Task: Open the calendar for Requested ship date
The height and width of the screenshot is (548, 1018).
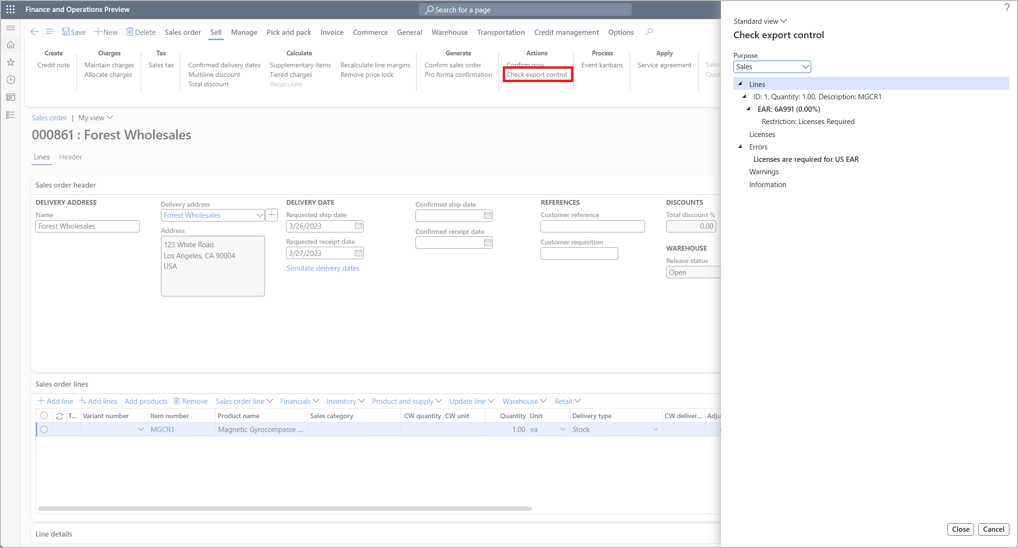Action: [x=358, y=226]
